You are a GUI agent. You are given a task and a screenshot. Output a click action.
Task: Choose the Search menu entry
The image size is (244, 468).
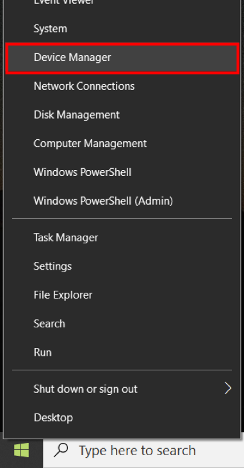pos(122,324)
